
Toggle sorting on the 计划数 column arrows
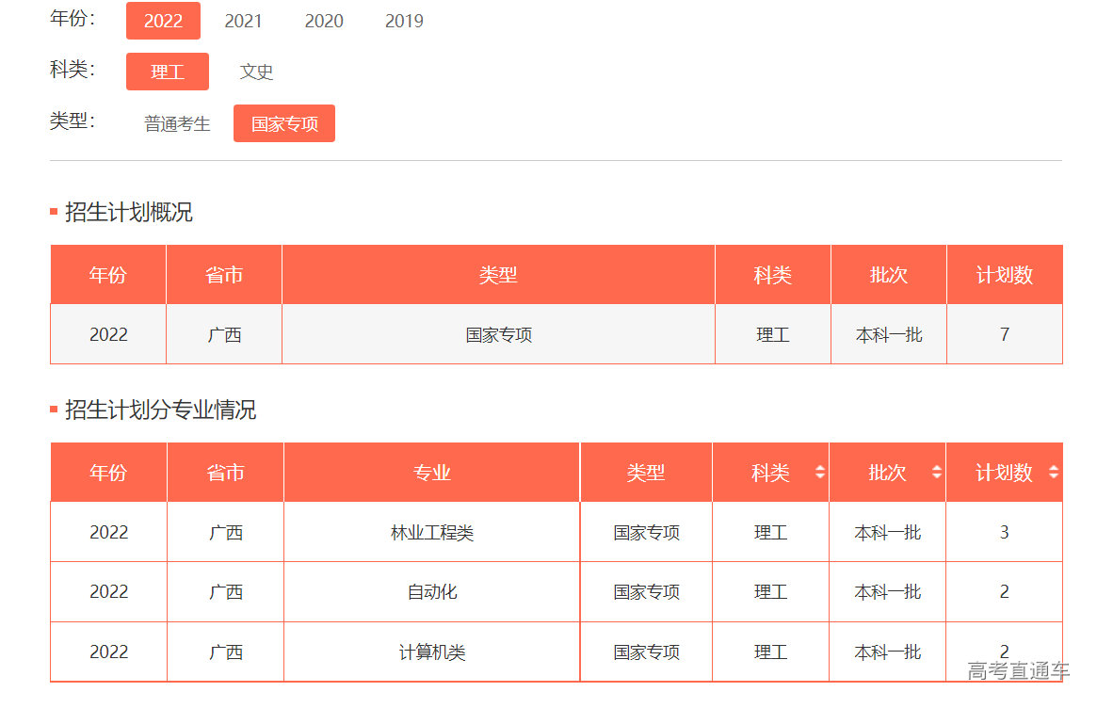1053,473
